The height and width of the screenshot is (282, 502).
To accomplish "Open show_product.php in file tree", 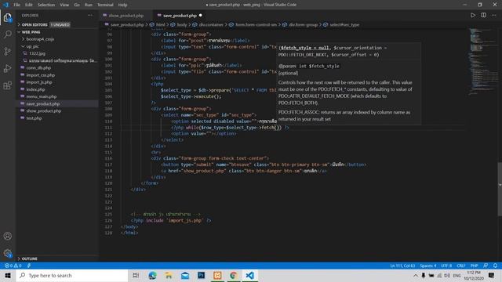I will click(x=44, y=111).
